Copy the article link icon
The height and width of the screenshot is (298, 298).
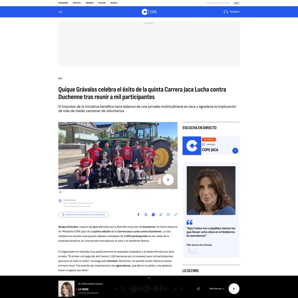(175, 214)
